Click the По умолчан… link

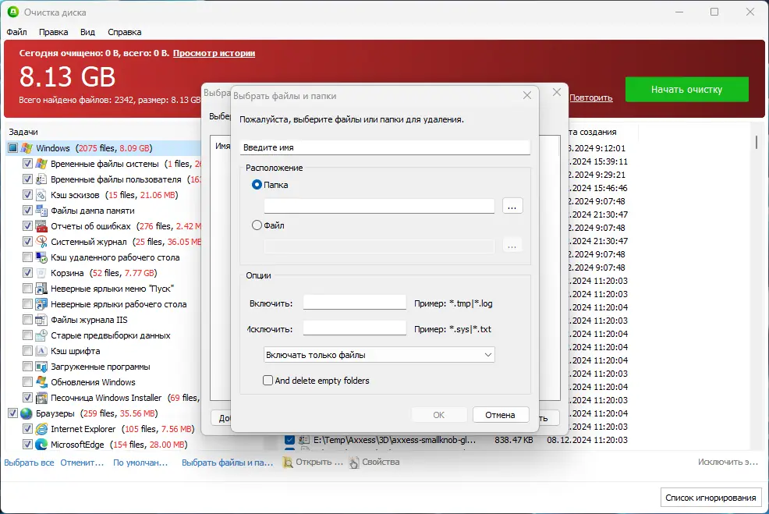pyautogui.click(x=140, y=463)
